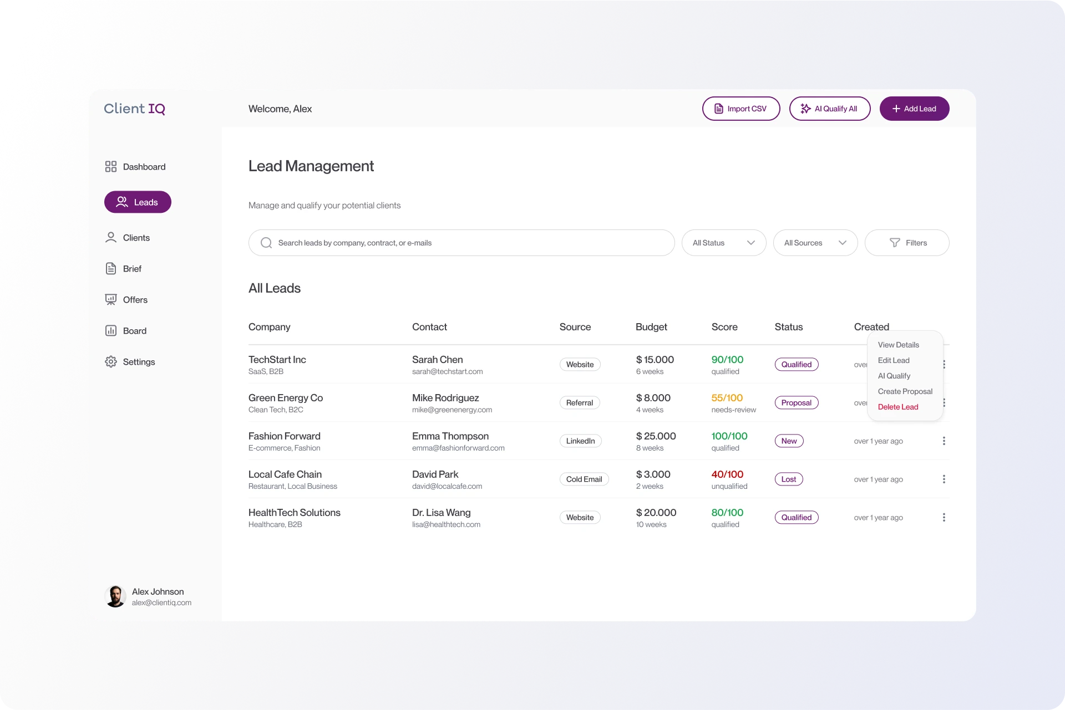This screenshot has height=710, width=1065.
Task: Open the Brief document icon
Action: tap(111, 268)
